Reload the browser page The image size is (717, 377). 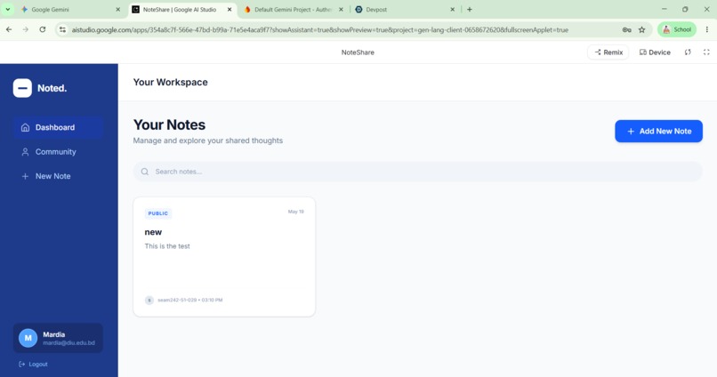coord(43,29)
